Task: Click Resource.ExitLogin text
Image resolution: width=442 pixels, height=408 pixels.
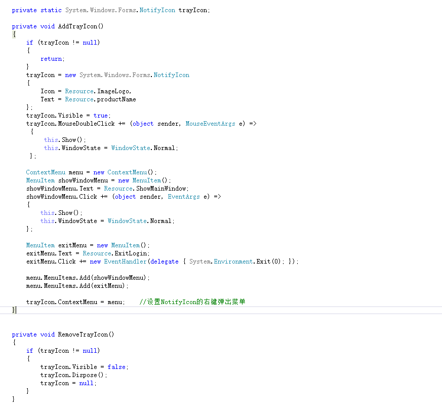Action: [116, 253]
